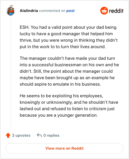Collapse the comment via the vertical thread line
Screen dimensions: 129x159
pyautogui.click(x=11, y=72)
